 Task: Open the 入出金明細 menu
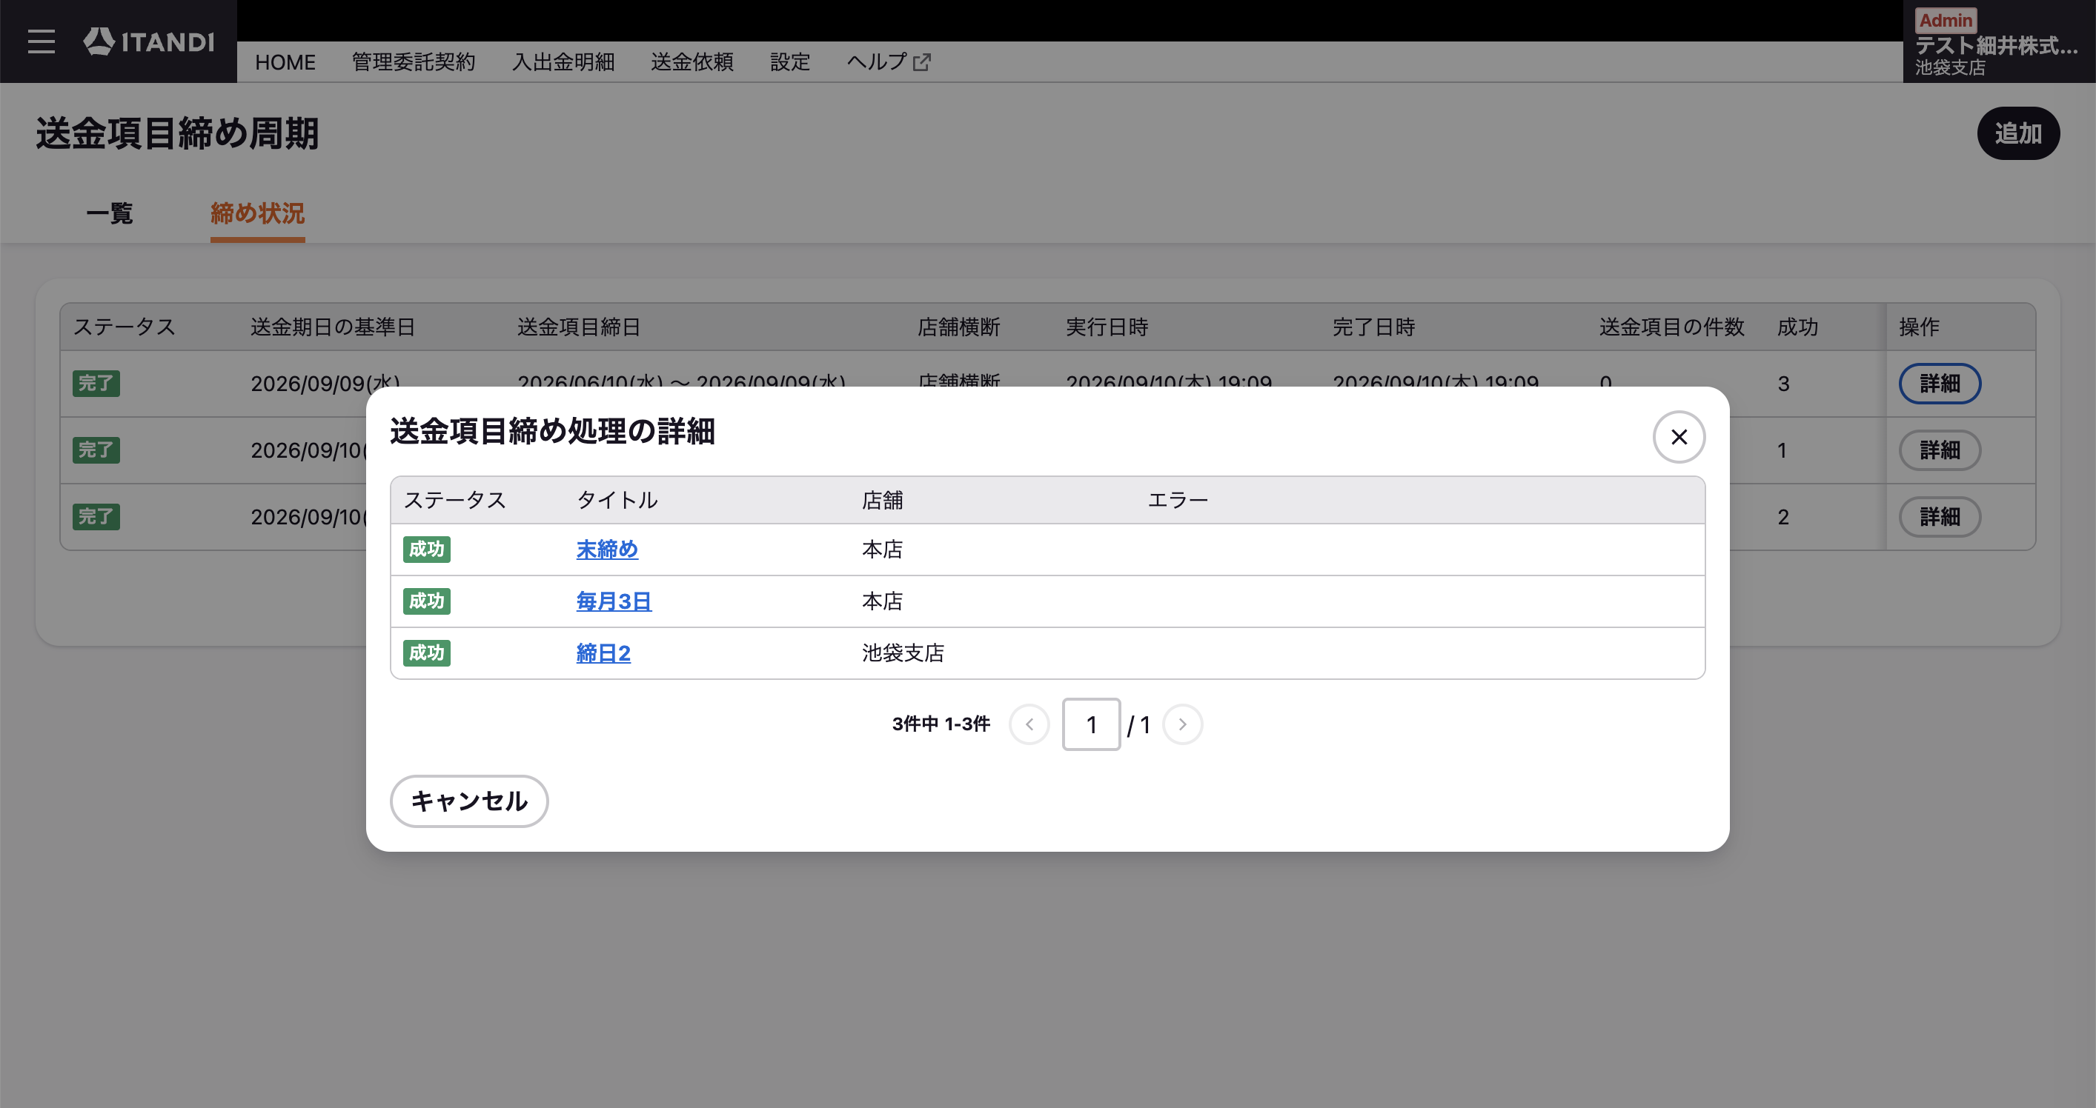pos(563,61)
